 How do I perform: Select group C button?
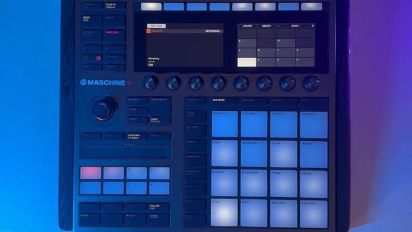(x=136, y=173)
